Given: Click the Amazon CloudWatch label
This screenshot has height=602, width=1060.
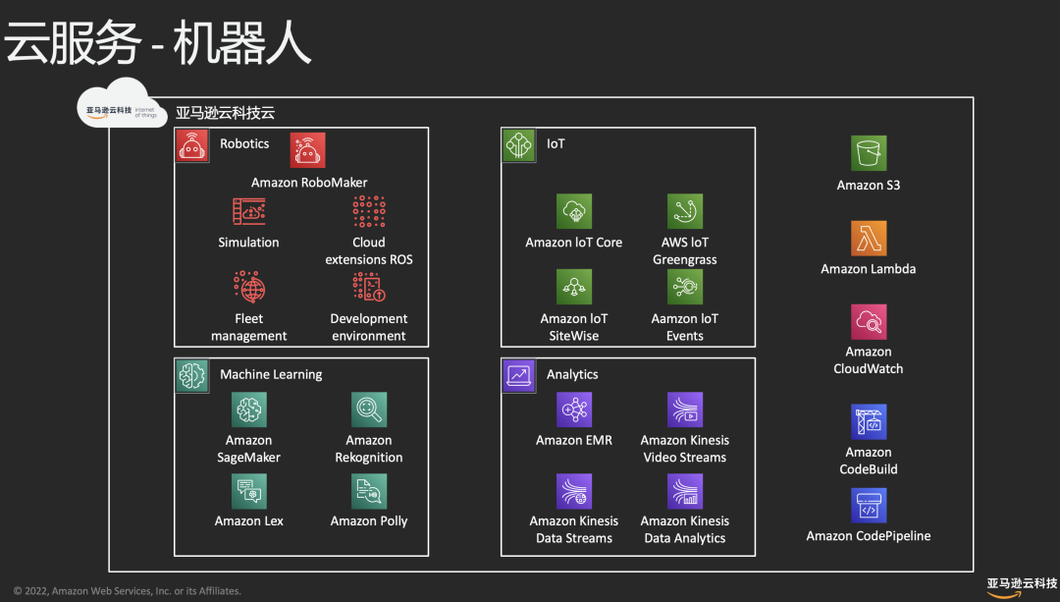Looking at the screenshot, I should (869, 359).
